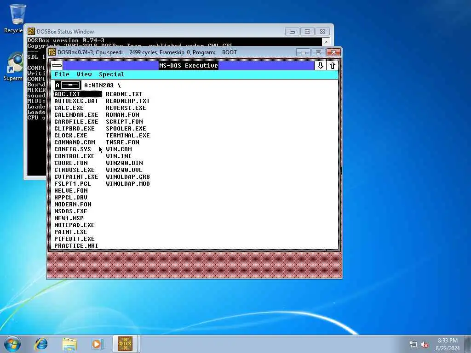471x353 pixels.
Task: Select CVTPAINT.EXE file
Action: (76, 177)
